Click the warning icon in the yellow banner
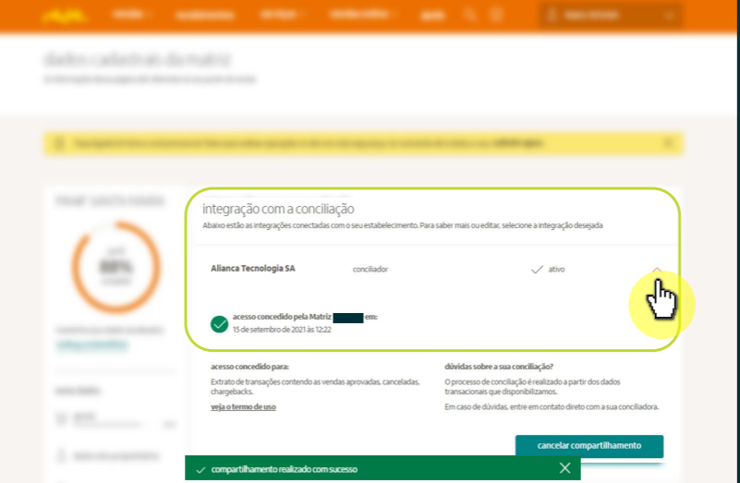The width and height of the screenshot is (740, 483). point(59,143)
